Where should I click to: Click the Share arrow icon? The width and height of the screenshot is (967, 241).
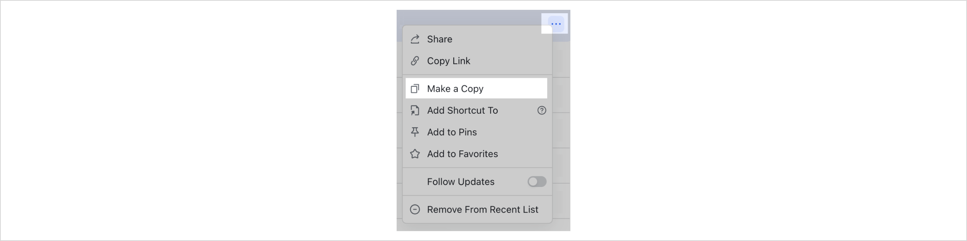pos(415,39)
